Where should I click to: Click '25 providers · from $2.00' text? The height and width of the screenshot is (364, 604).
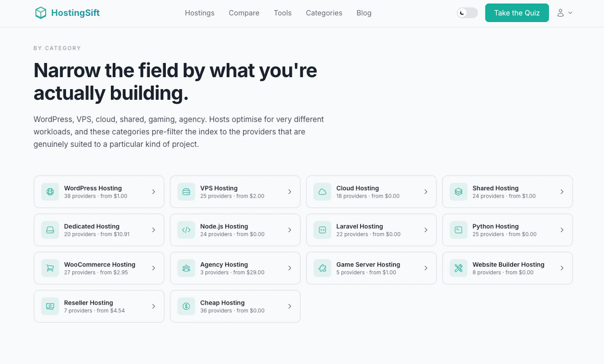pyautogui.click(x=232, y=196)
